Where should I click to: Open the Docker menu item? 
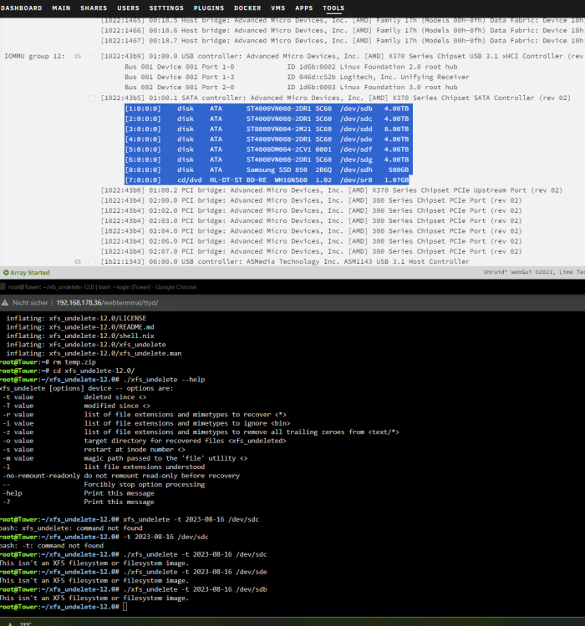point(247,8)
